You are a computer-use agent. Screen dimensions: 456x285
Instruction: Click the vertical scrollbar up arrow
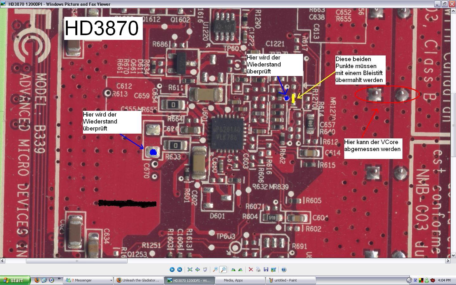[x=453, y=11]
